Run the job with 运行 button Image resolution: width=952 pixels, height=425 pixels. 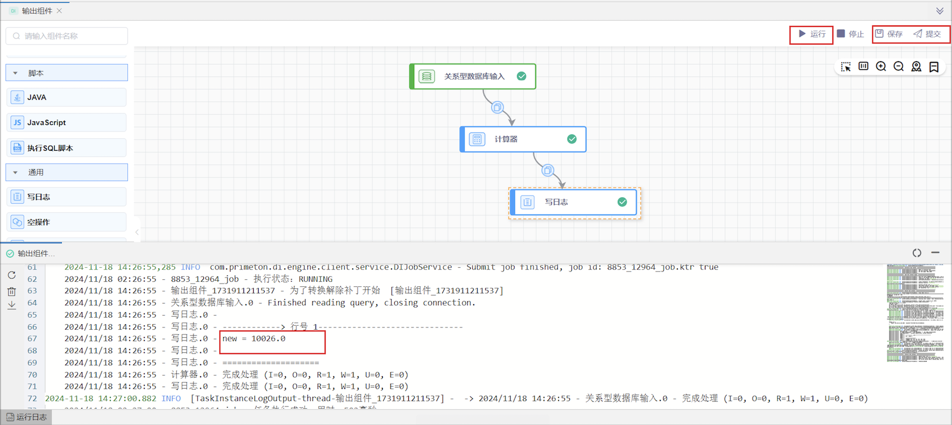[x=812, y=34]
